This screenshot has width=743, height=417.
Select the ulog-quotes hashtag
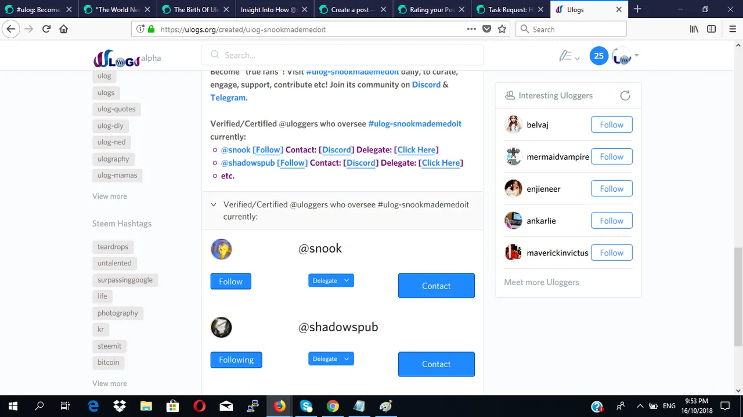pos(117,109)
